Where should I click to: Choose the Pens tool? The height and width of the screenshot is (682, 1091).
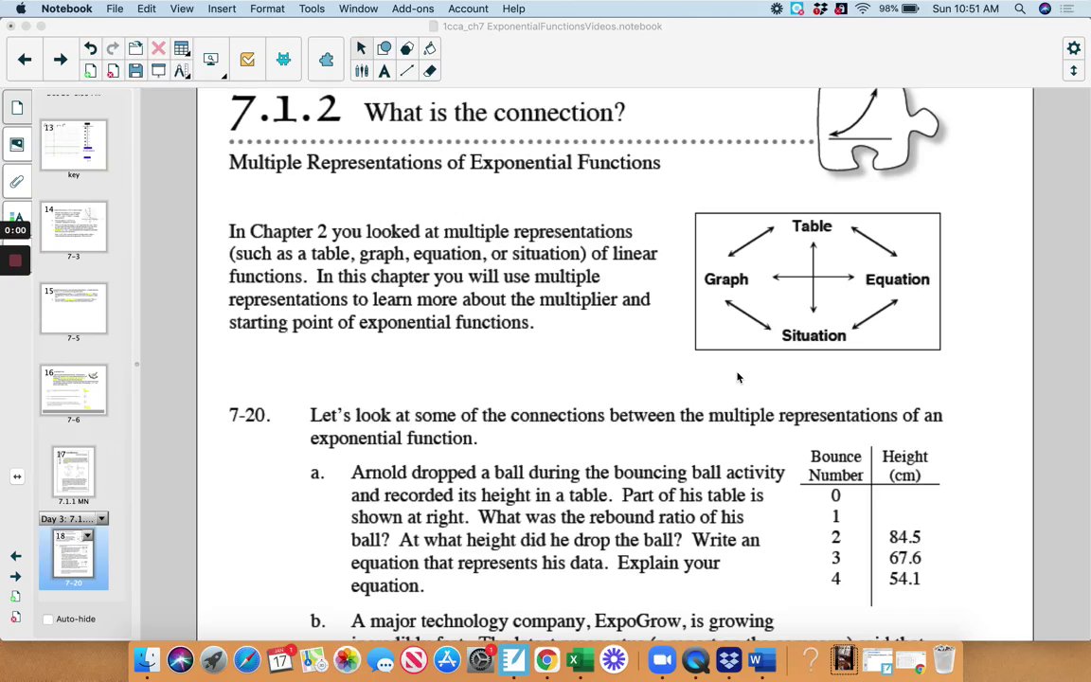pyautogui.click(x=361, y=71)
